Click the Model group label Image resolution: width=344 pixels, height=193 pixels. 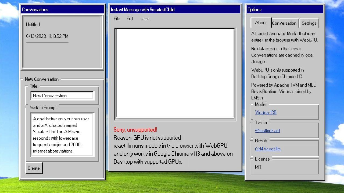[261, 104]
